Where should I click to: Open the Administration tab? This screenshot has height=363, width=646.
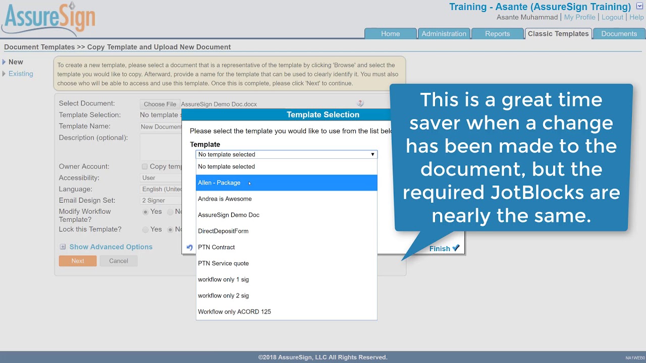[444, 34]
